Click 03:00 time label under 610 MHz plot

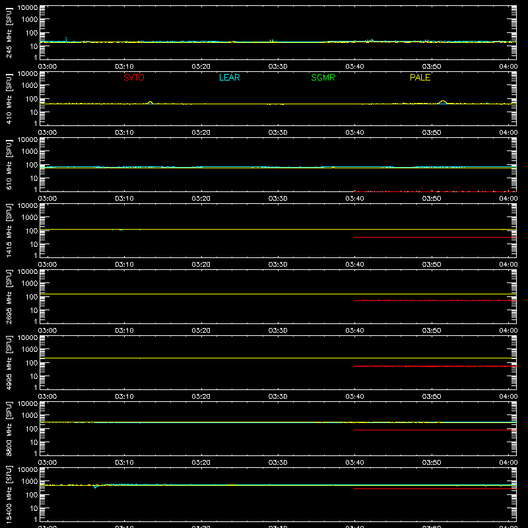click(48, 199)
